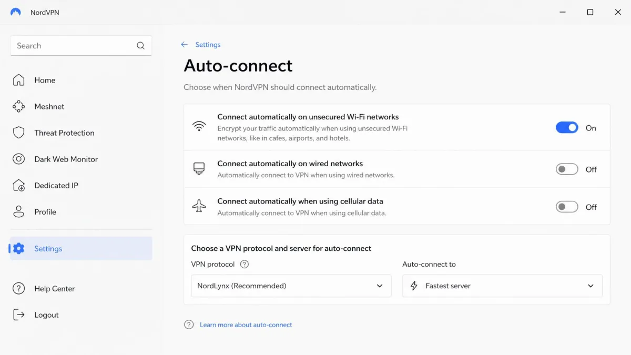Click the 'Auto-connect to' label
Screen dimensions: 631x355
point(429,264)
